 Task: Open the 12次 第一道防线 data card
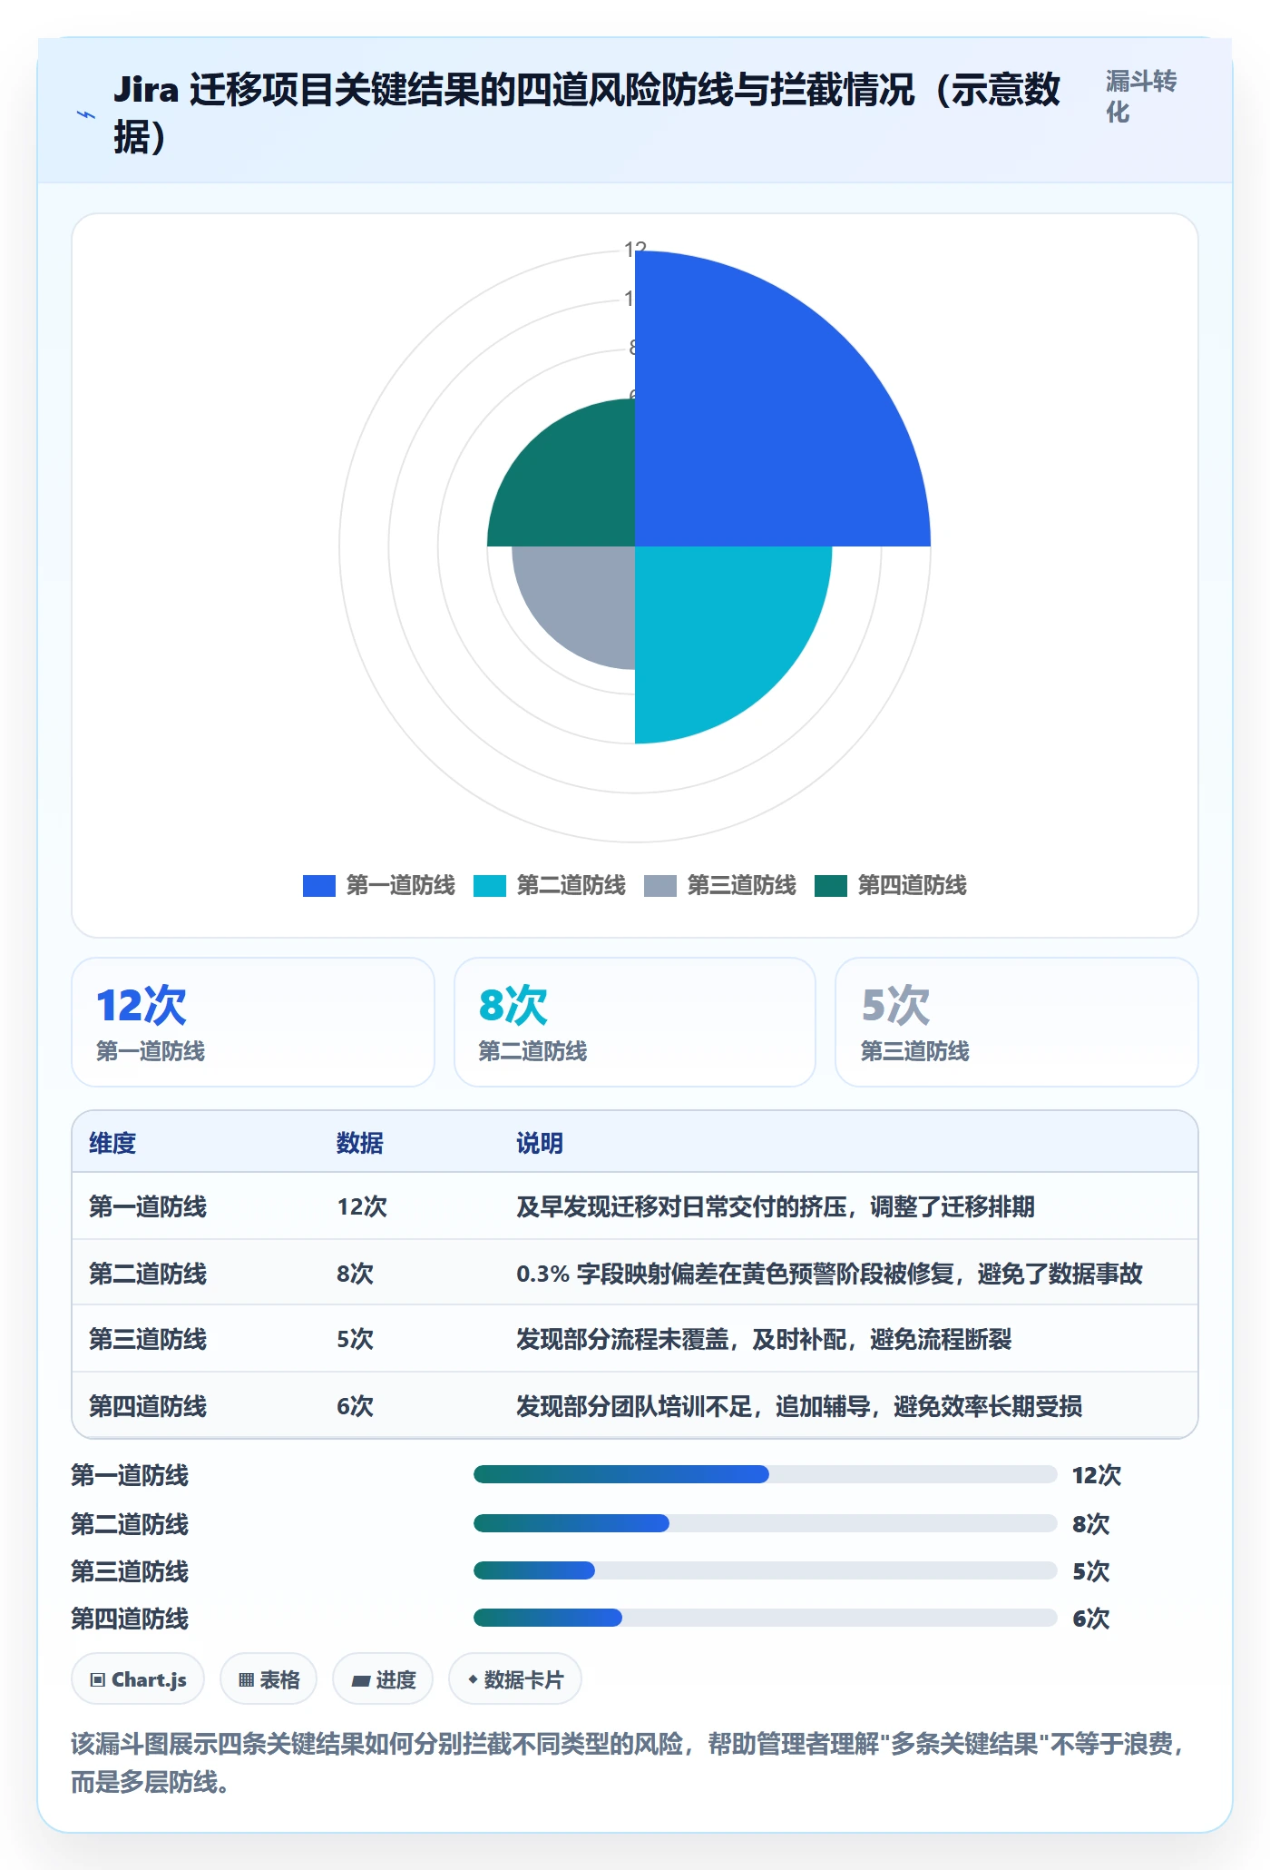[x=253, y=1022]
